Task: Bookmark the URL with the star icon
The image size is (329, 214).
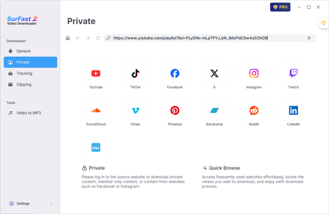Action: tap(309, 38)
